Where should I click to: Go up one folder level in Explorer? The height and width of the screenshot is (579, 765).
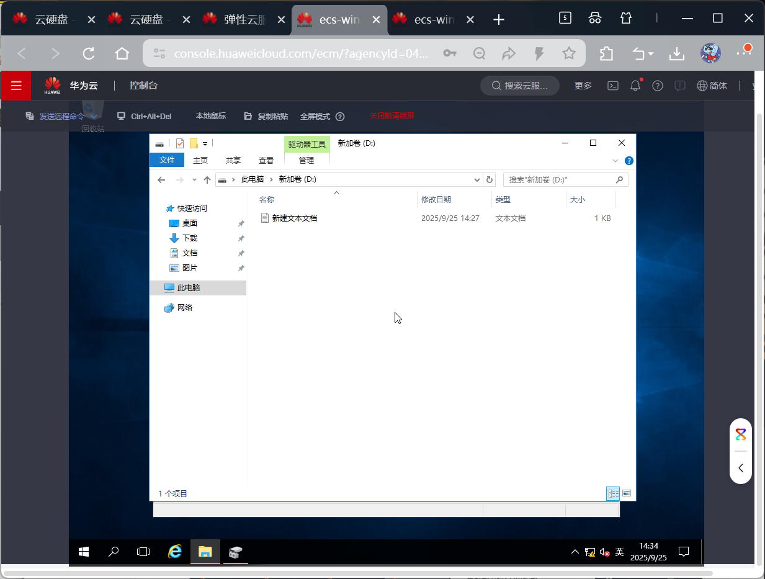pyautogui.click(x=207, y=180)
